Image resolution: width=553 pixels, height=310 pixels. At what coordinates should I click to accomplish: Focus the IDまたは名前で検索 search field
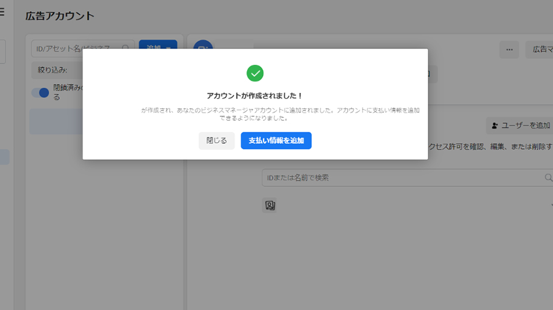(407, 178)
